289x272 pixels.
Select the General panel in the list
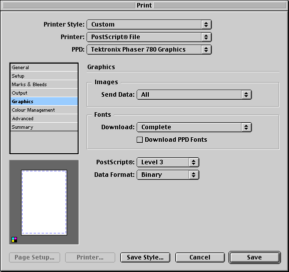[44, 68]
